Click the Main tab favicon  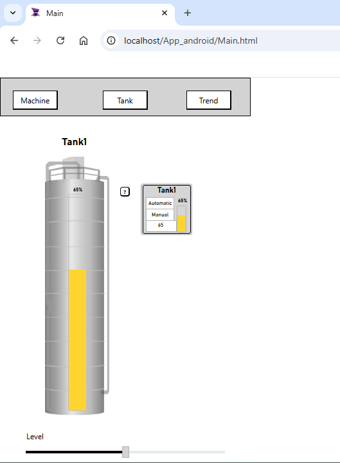tap(35, 13)
